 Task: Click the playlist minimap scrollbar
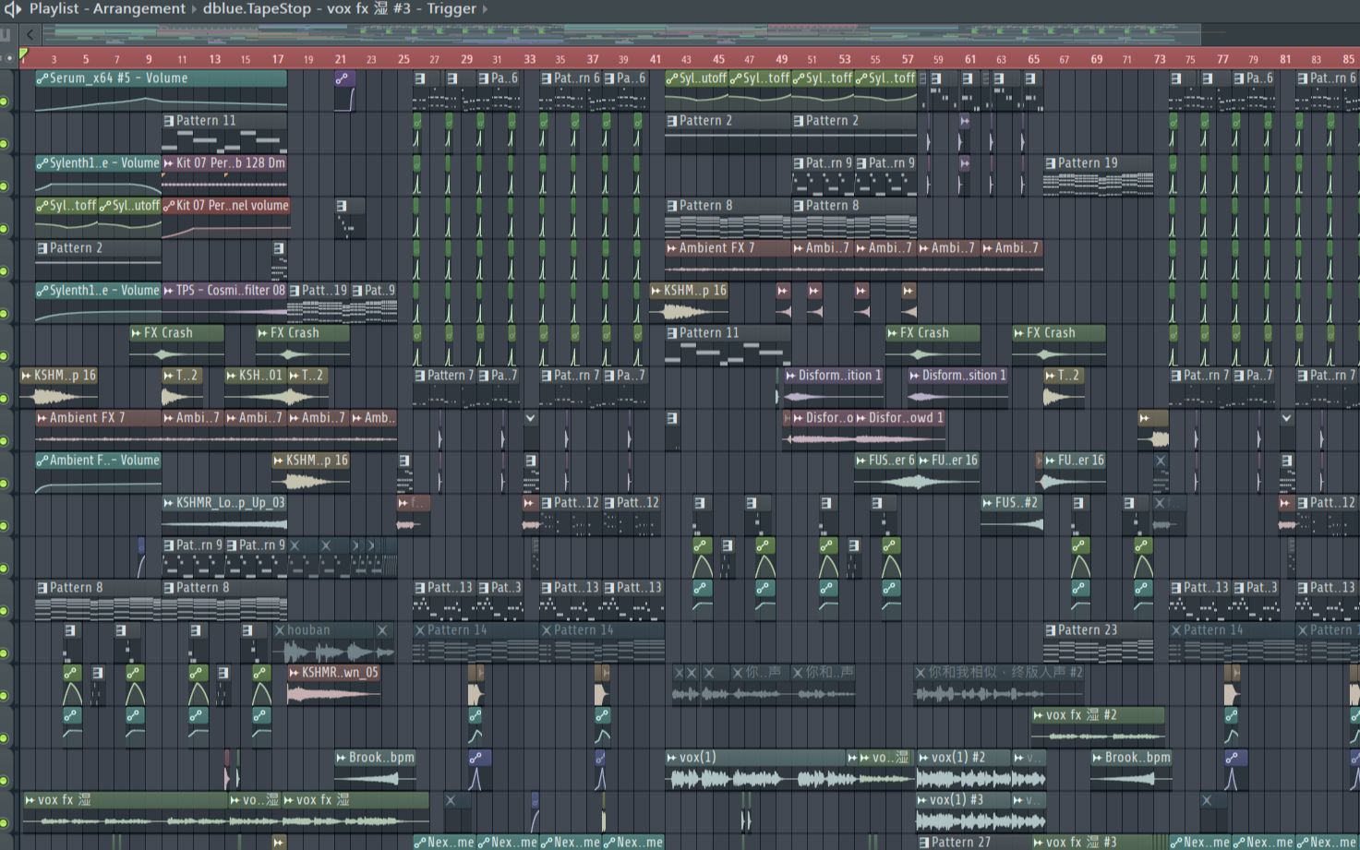[x=621, y=35]
